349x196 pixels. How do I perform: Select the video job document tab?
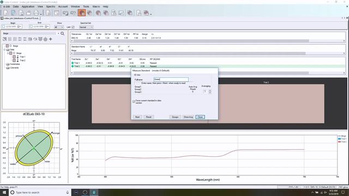(x=21, y=18)
